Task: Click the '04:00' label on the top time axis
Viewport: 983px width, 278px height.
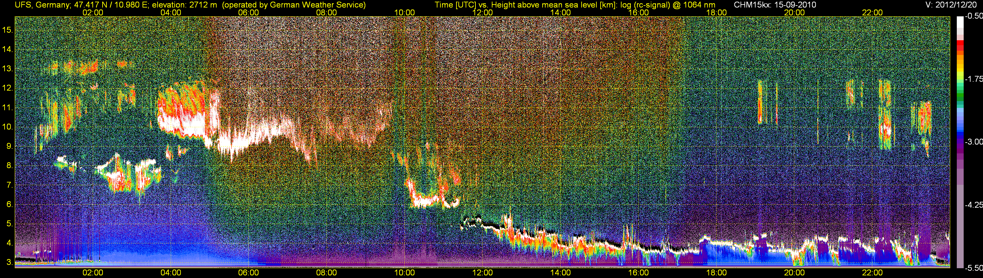Action: [171, 12]
